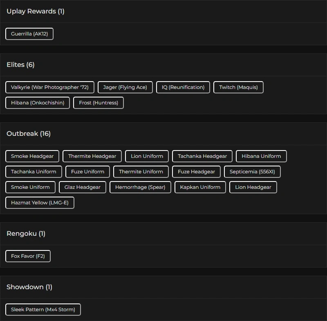Screen dimensions: 327x321
Task: Choose the Thermite Headgear tag
Action: (x=92, y=156)
